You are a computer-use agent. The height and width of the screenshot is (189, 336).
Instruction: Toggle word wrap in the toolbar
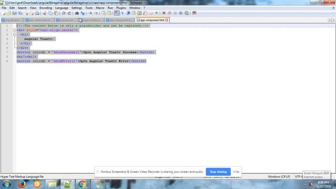117,13
